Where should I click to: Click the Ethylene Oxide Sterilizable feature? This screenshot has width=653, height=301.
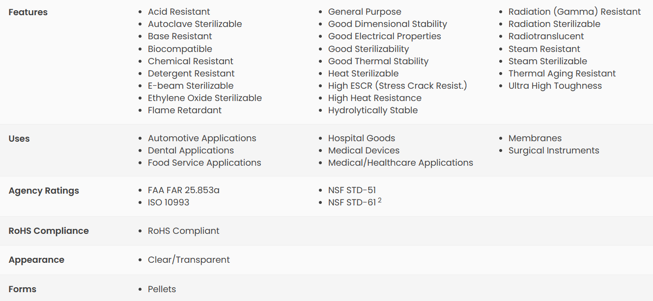205,98
